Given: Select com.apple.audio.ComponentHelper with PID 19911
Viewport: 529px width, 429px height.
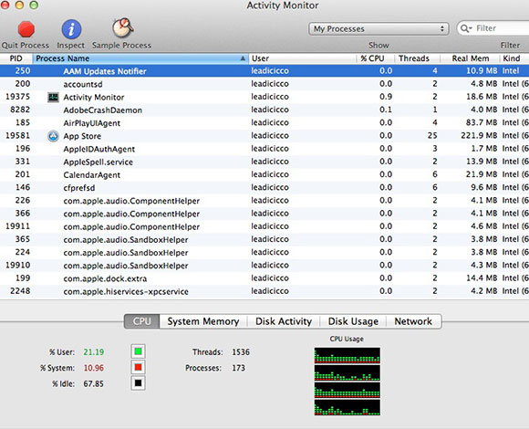Looking at the screenshot, I should coord(264,226).
